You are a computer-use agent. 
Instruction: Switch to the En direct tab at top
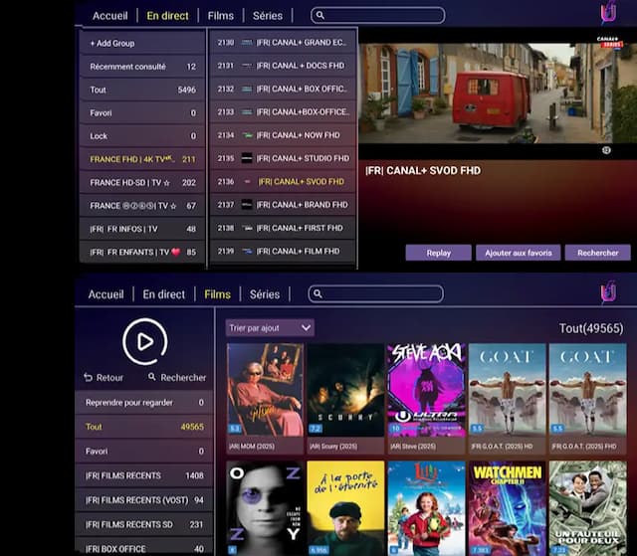166,16
